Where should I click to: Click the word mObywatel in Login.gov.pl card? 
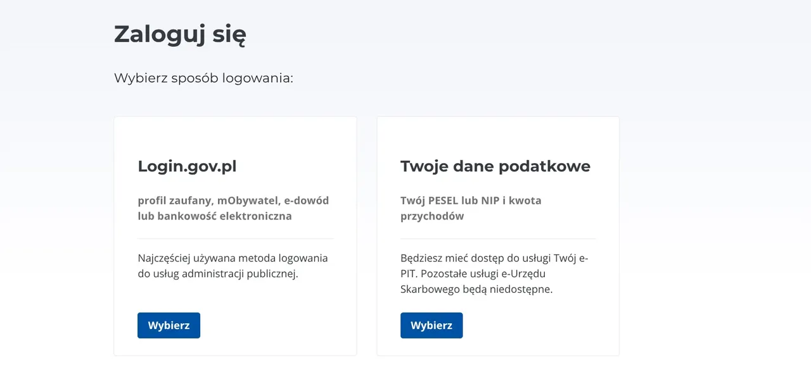pos(248,201)
